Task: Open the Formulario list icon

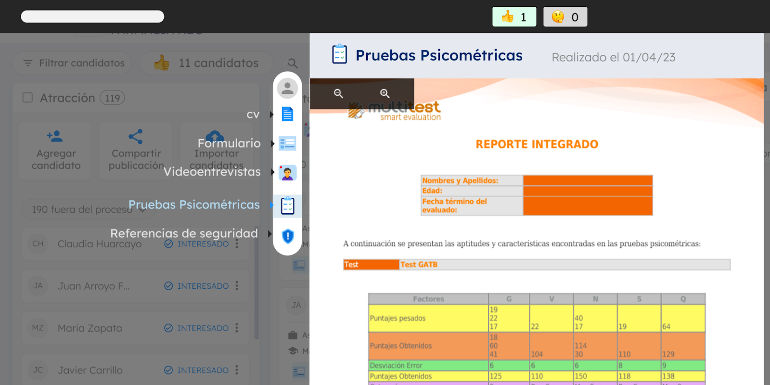Action: coord(287,143)
